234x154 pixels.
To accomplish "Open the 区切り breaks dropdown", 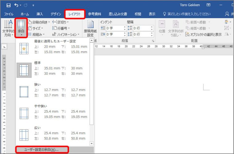I will tap(60, 22).
